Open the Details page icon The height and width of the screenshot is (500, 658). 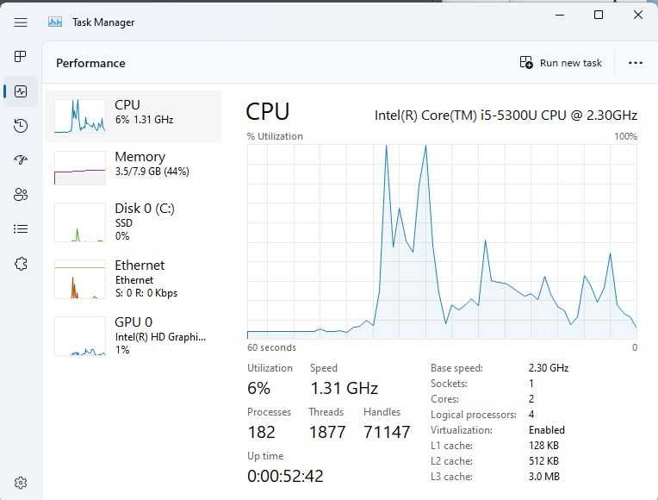pyautogui.click(x=21, y=229)
